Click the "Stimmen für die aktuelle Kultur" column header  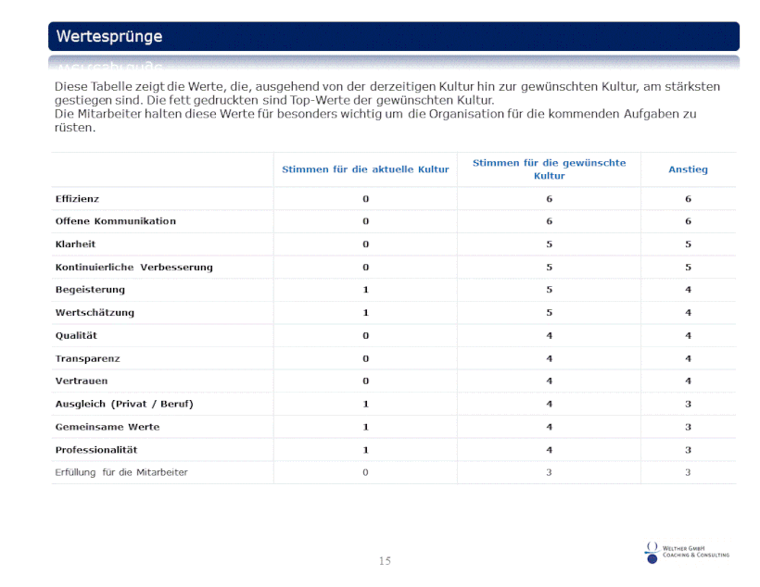[x=365, y=169]
